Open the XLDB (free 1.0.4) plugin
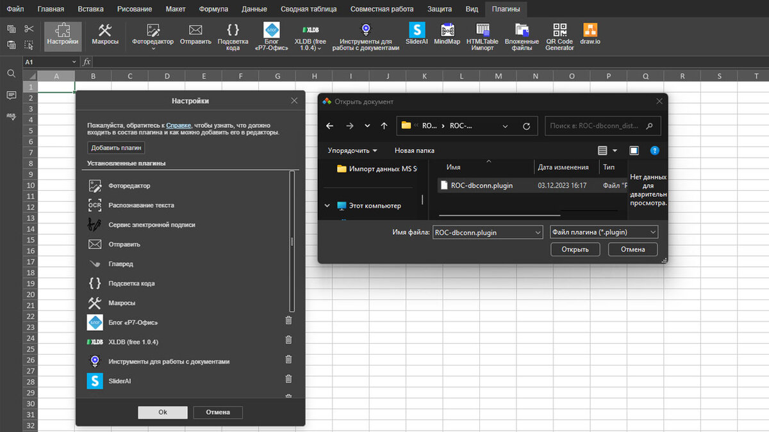Screen dimensions: 769x432 [310, 35]
